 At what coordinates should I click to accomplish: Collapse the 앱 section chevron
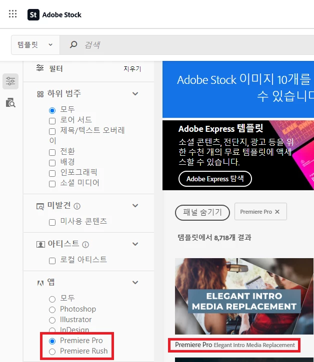point(135,282)
